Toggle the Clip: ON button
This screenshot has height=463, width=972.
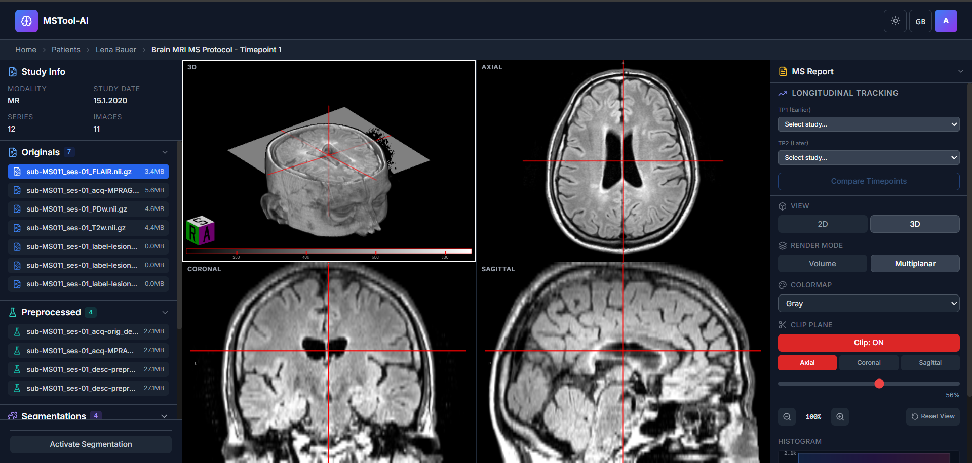(x=869, y=343)
